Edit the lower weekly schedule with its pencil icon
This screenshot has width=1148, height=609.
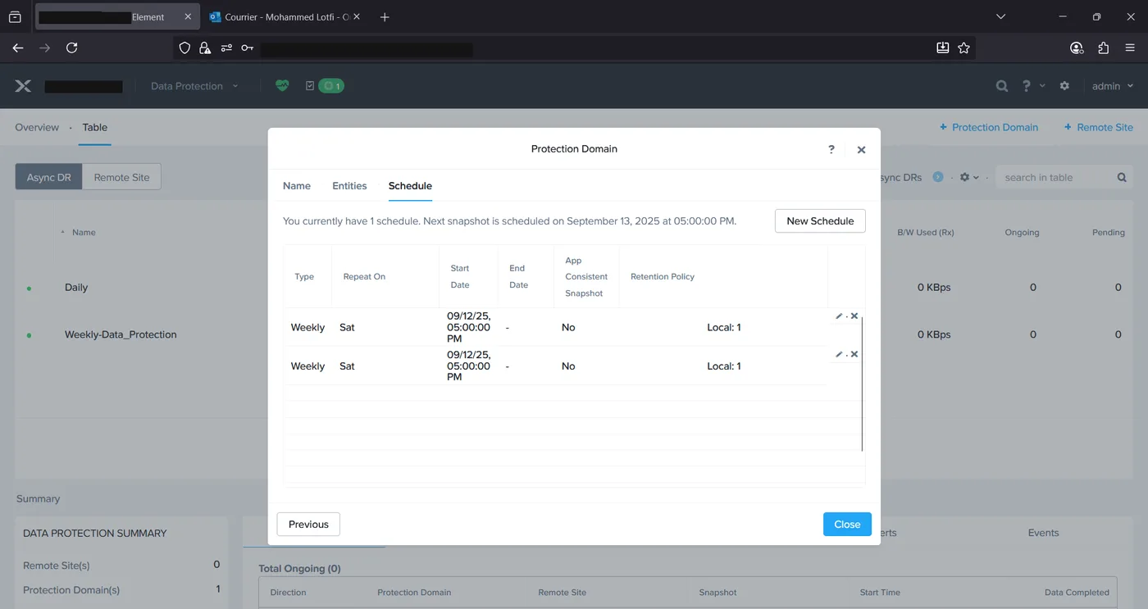[839, 355]
